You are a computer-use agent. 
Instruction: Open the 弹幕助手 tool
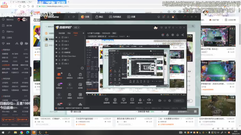tap(59, 76)
